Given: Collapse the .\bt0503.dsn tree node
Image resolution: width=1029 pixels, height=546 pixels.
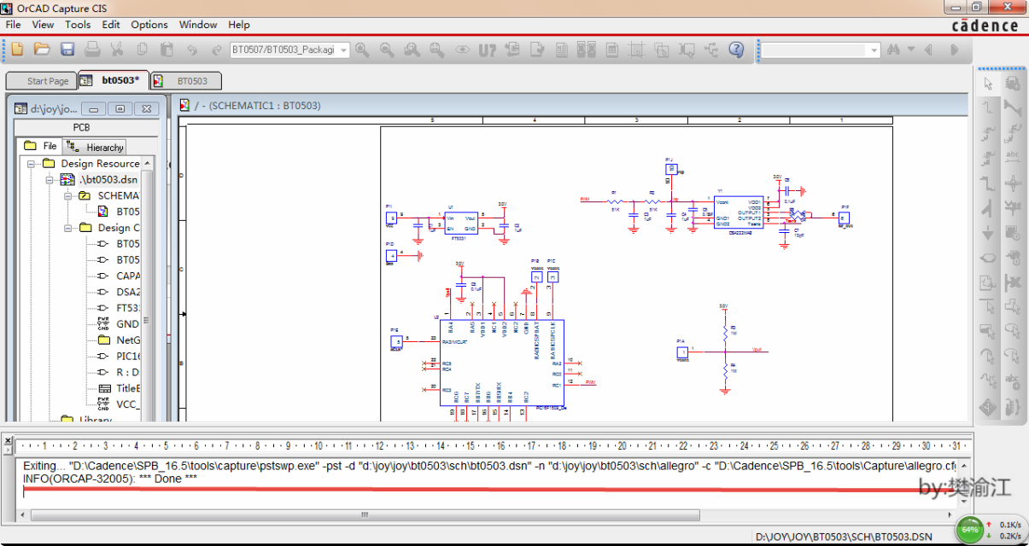Looking at the screenshot, I should [x=49, y=180].
